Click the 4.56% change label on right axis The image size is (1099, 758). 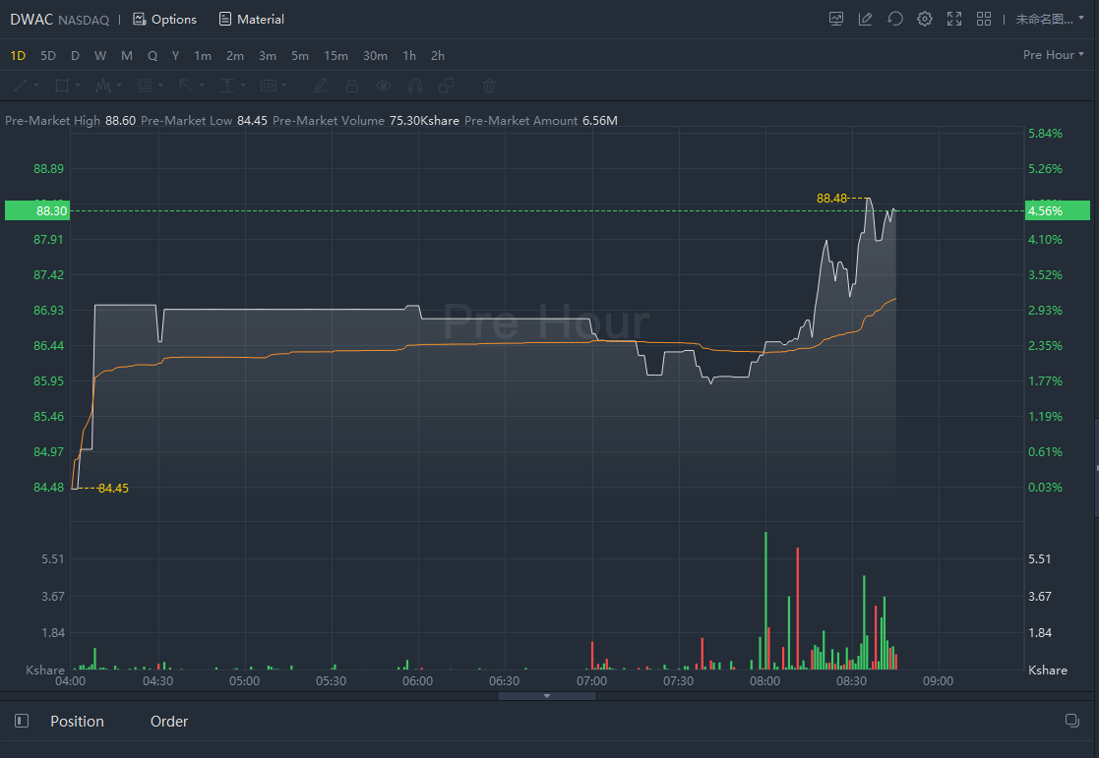(x=1058, y=210)
